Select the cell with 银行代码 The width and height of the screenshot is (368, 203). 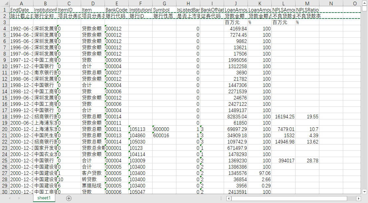click(116, 16)
